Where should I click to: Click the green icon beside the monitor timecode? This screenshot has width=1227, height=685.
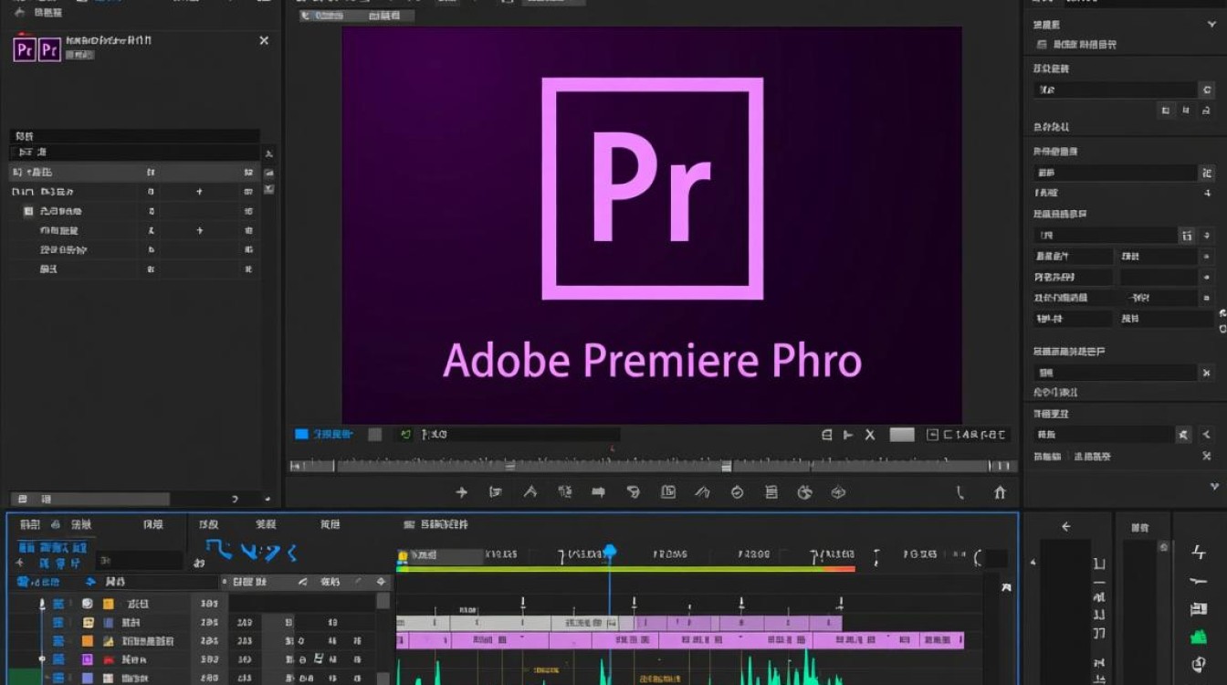[x=406, y=435]
